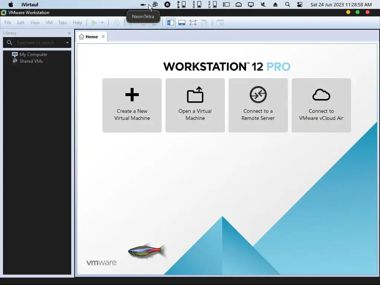
Task: Click the menu bar date and time
Action: click(341, 4)
